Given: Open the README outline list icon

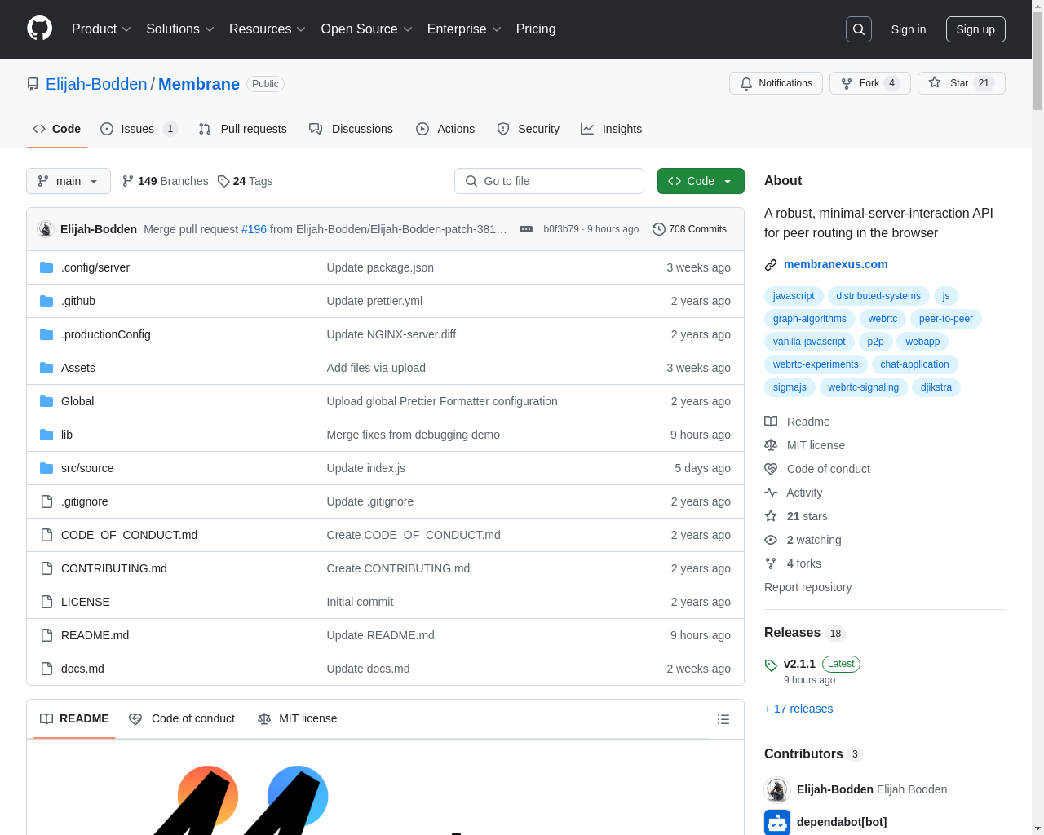Looking at the screenshot, I should (x=723, y=719).
